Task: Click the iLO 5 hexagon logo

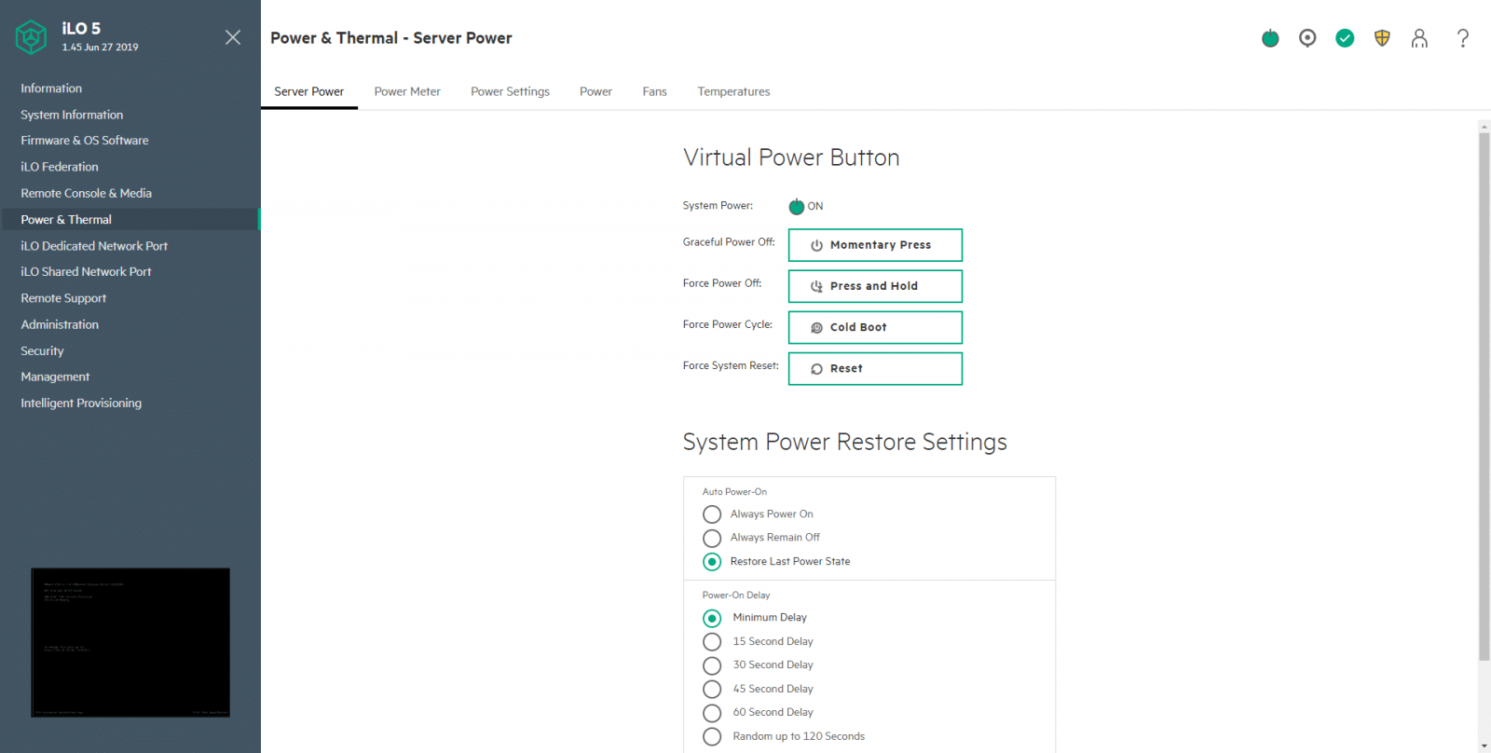Action: pos(32,37)
